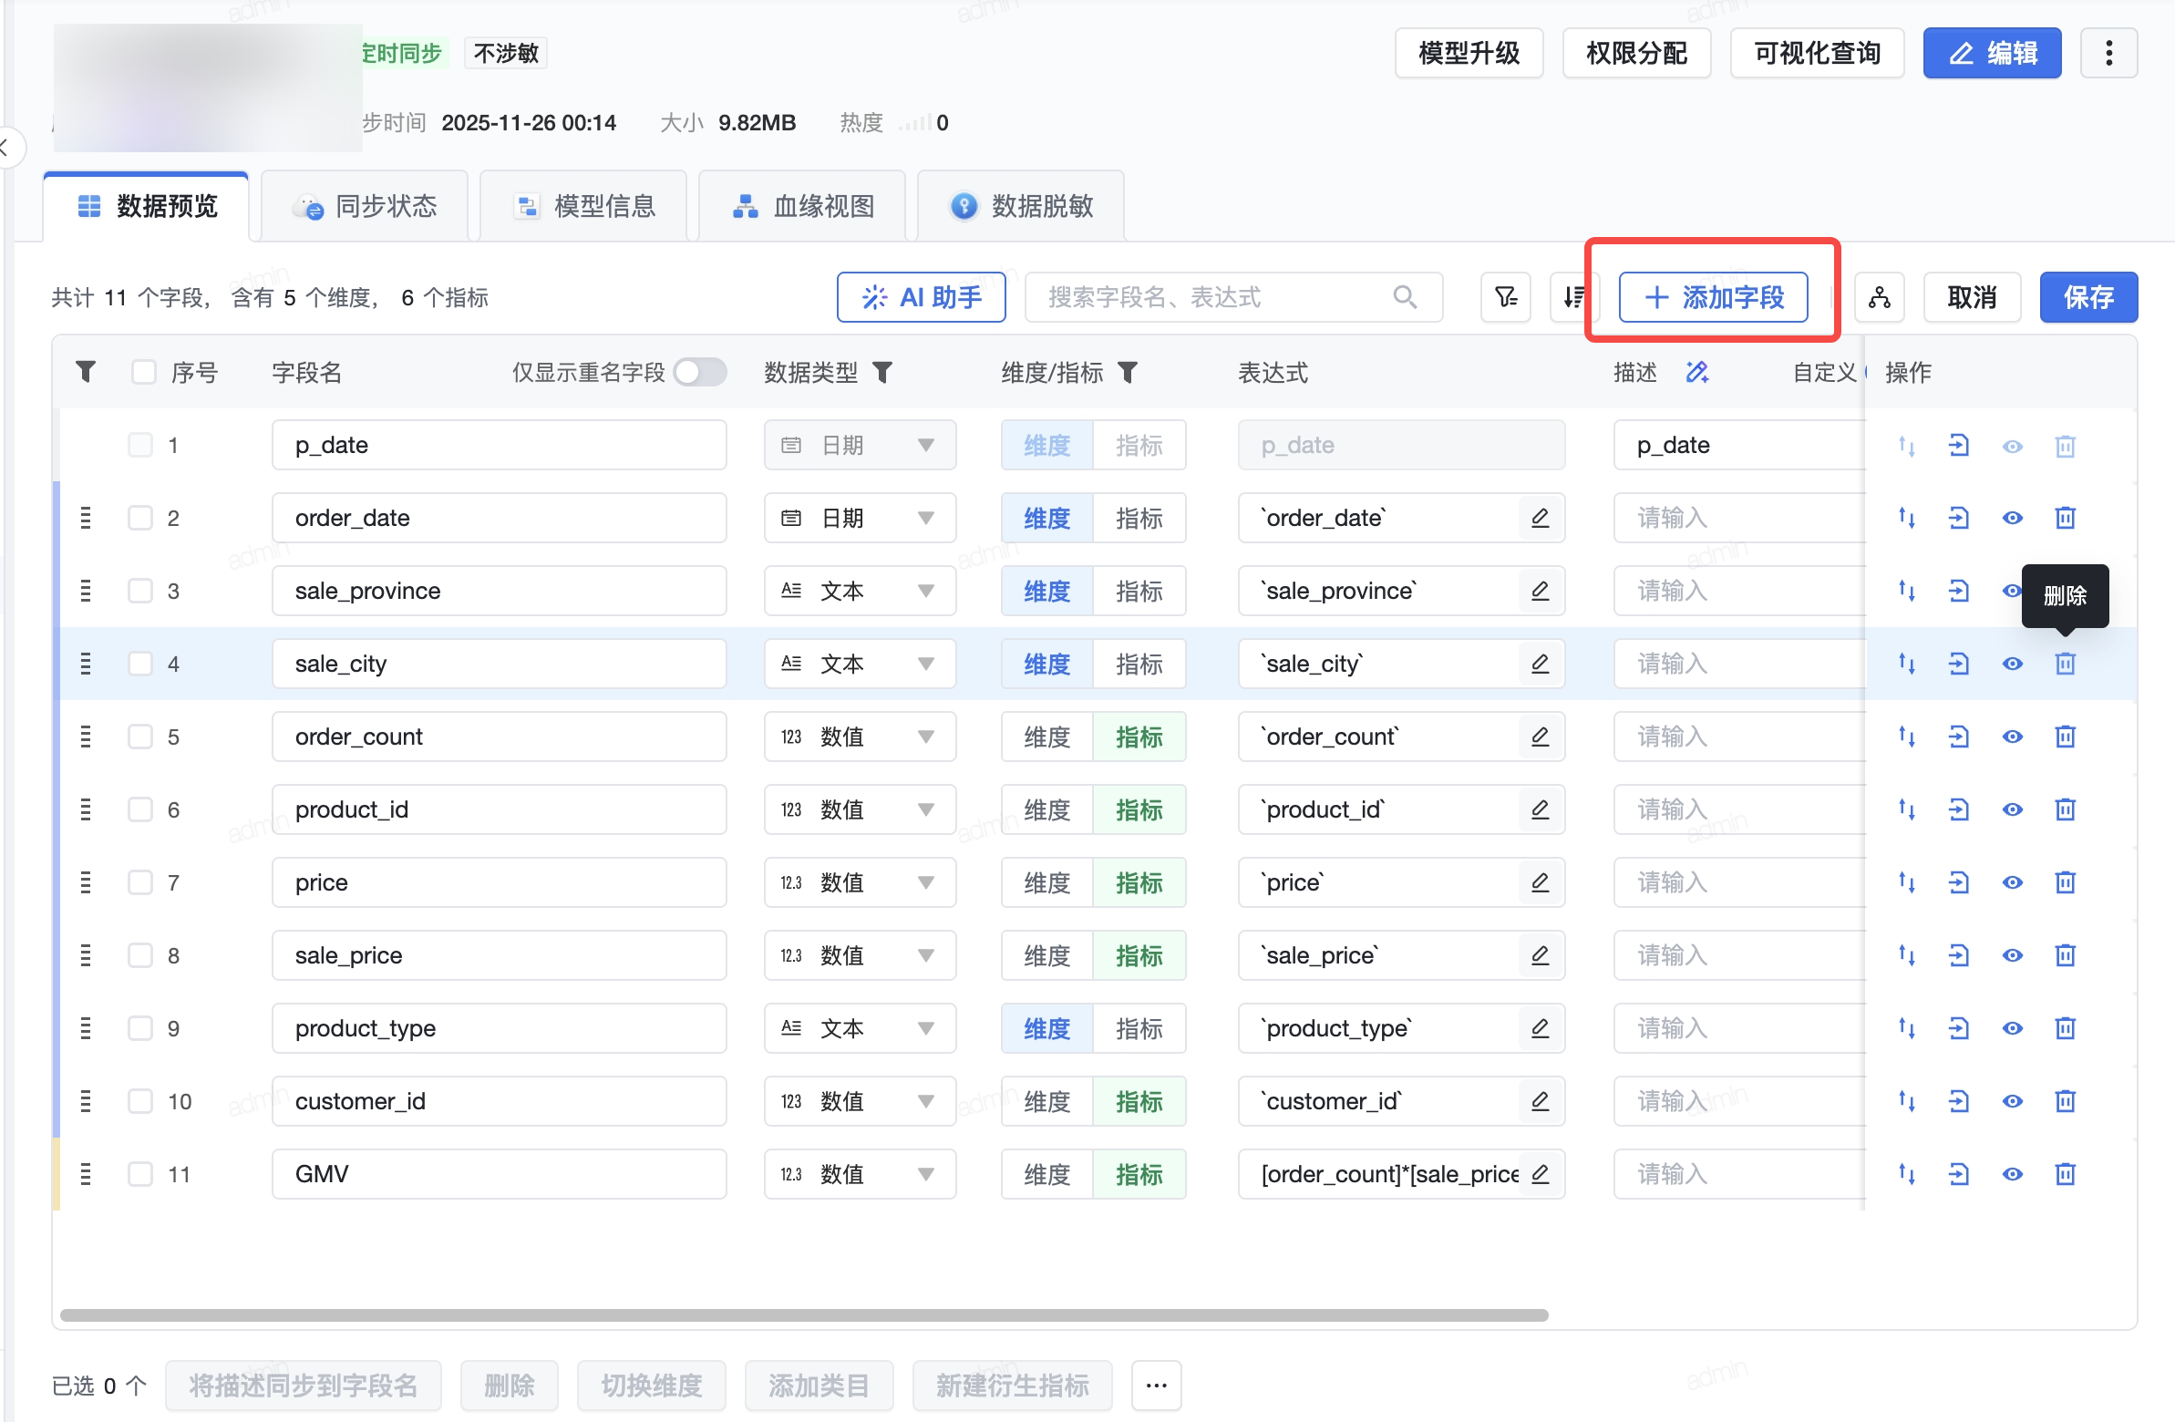This screenshot has width=2175, height=1422.
Task: Toggle the show-only-duplicate-name-fields switch
Action: (x=700, y=372)
